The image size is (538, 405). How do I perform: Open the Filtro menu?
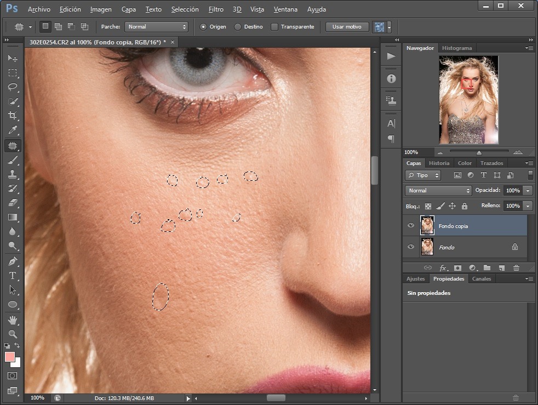point(216,9)
